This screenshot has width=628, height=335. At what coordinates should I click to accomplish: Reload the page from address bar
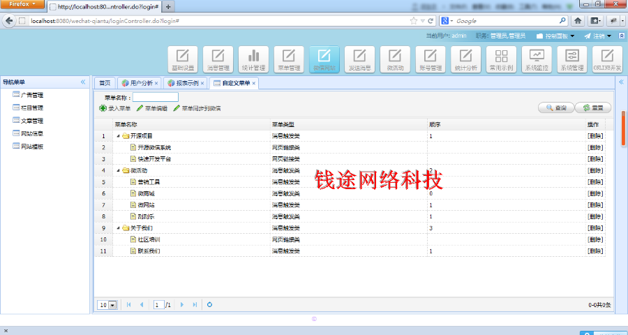[x=431, y=21]
